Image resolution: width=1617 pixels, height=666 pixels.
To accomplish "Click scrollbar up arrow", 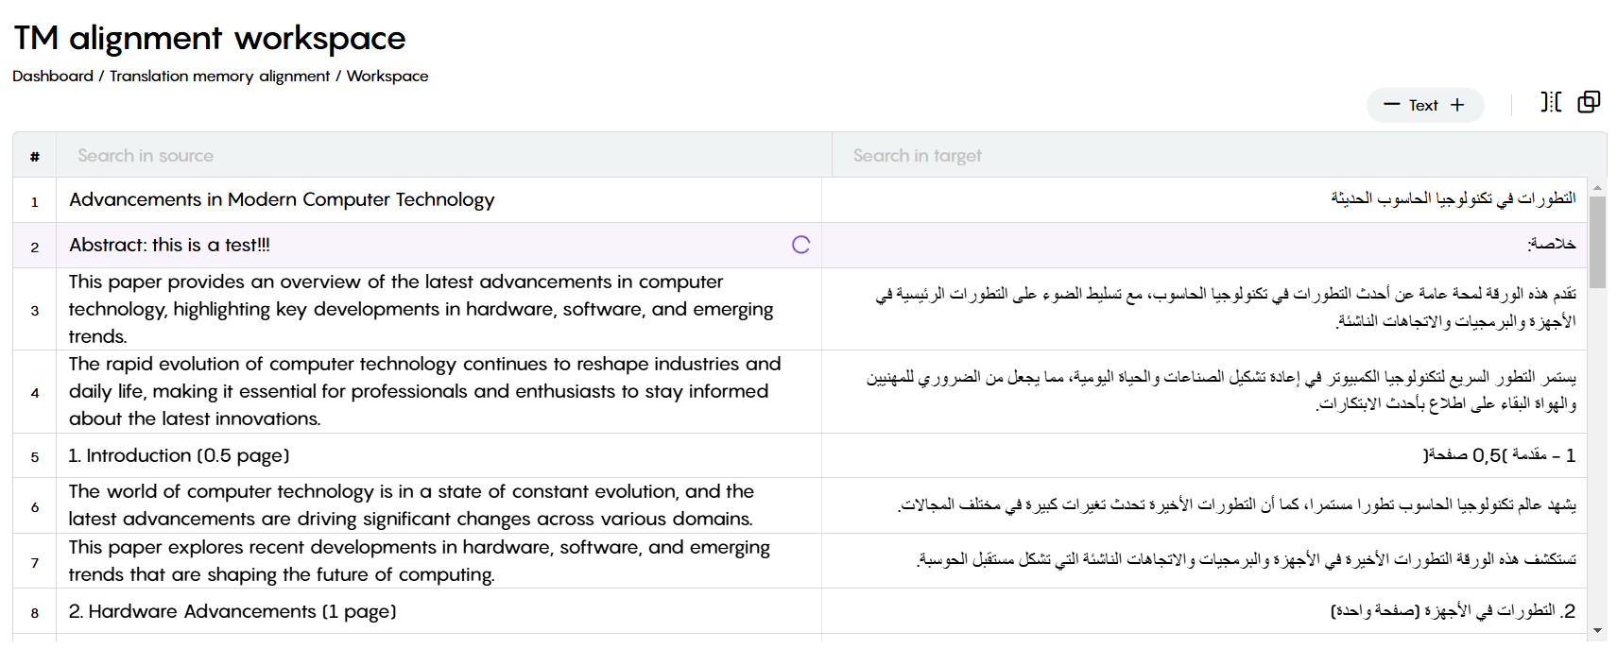I will (1597, 188).
